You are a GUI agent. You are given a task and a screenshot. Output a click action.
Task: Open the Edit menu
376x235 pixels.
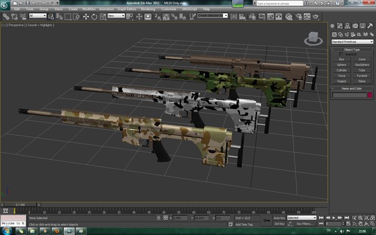coord(17,9)
